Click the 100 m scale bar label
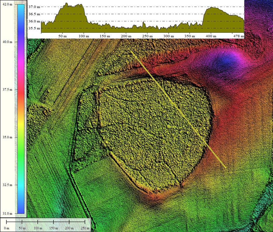The height and width of the screenshot is (232, 273). click(38, 228)
